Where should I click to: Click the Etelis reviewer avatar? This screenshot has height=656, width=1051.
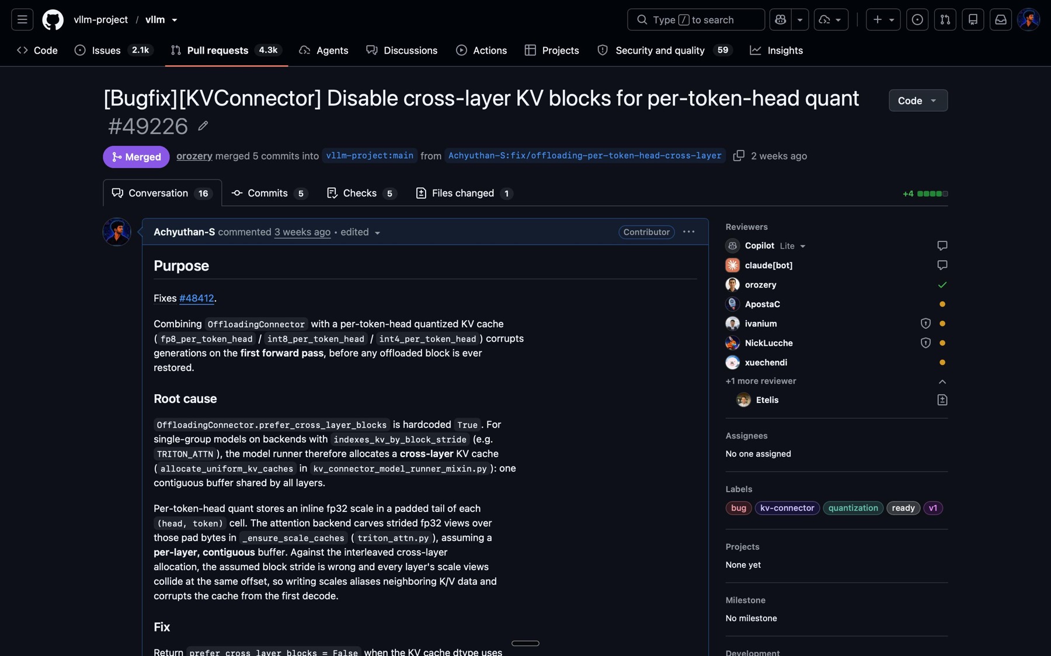point(743,400)
